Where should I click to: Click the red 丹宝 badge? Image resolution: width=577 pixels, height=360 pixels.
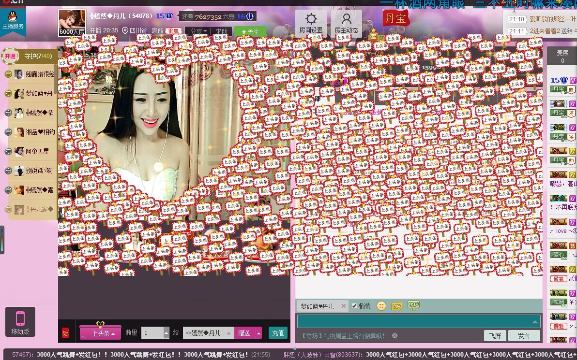[x=395, y=18]
